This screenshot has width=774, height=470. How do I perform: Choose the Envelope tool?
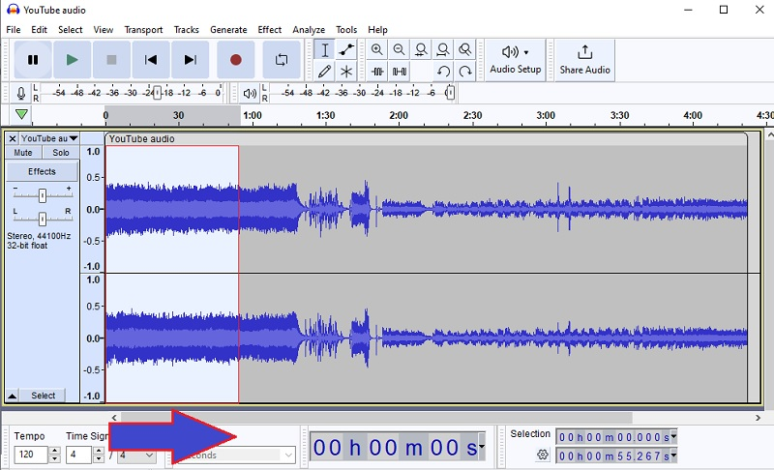pyautogui.click(x=346, y=50)
